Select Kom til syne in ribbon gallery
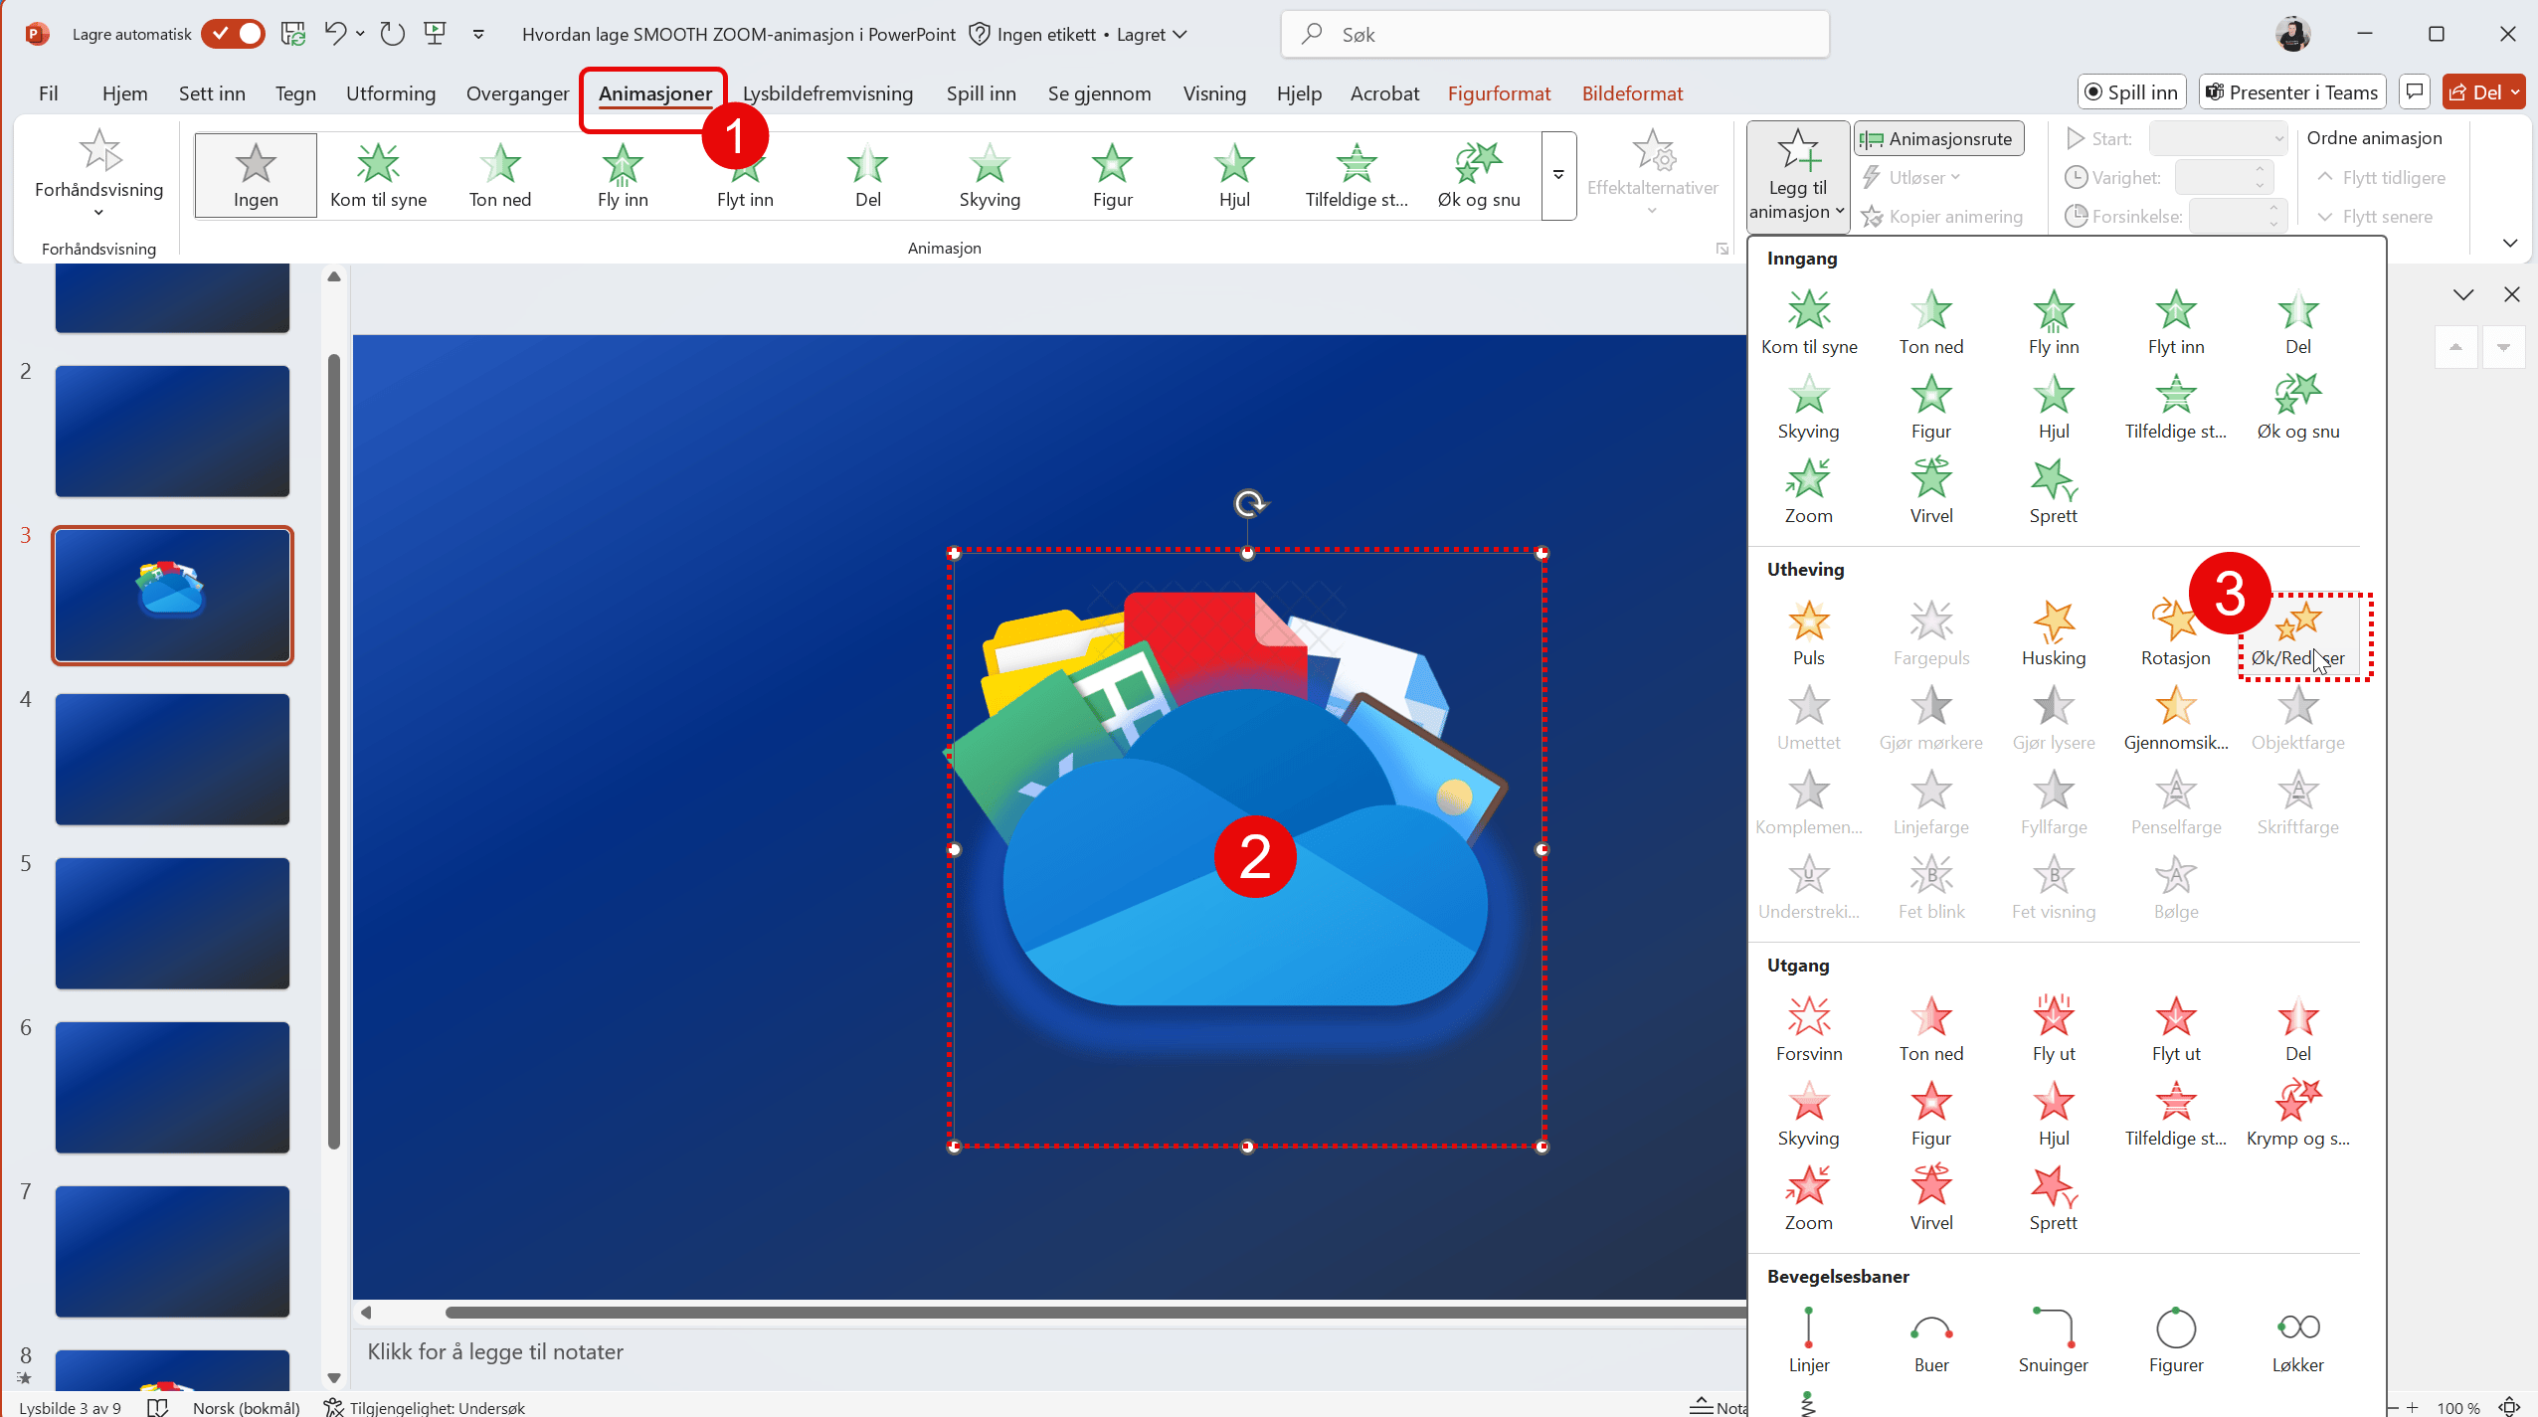Image resolution: width=2538 pixels, height=1417 pixels. tap(378, 175)
